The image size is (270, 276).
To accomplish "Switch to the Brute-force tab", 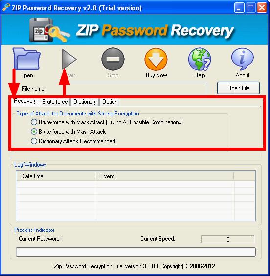I will tap(55, 102).
